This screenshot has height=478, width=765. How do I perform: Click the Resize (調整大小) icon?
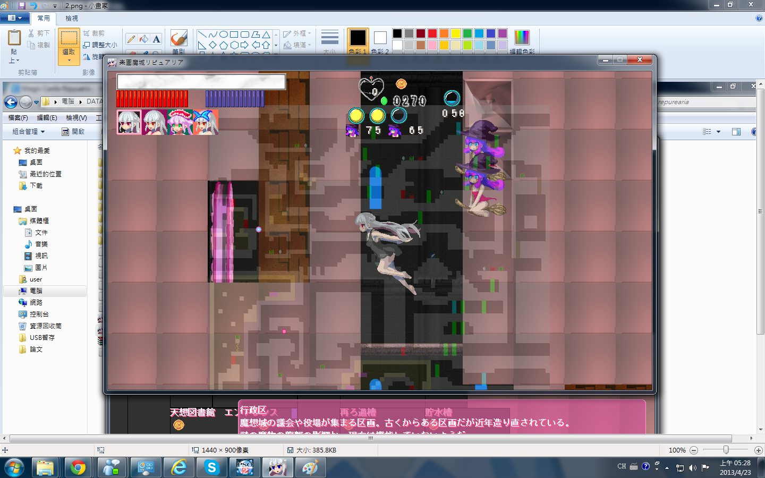click(x=87, y=45)
